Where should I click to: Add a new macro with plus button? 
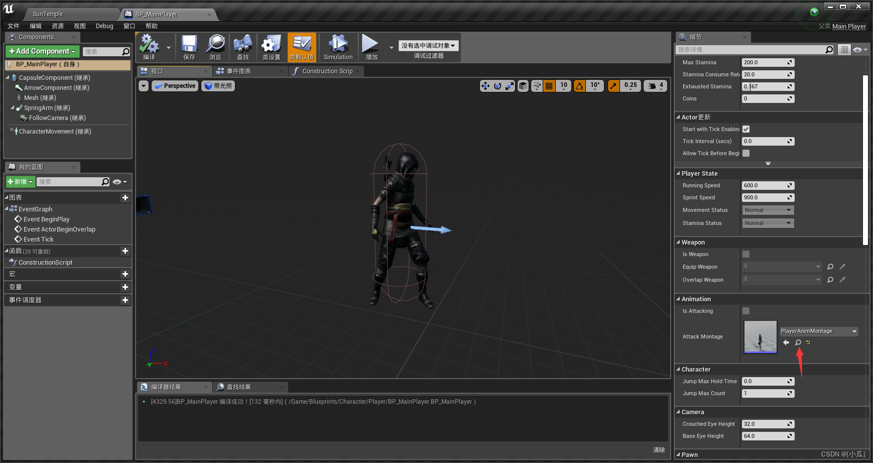pyautogui.click(x=125, y=274)
